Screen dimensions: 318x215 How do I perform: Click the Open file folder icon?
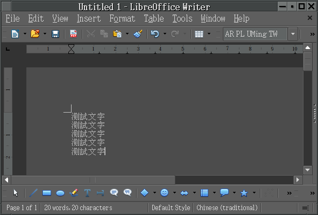click(x=35, y=34)
